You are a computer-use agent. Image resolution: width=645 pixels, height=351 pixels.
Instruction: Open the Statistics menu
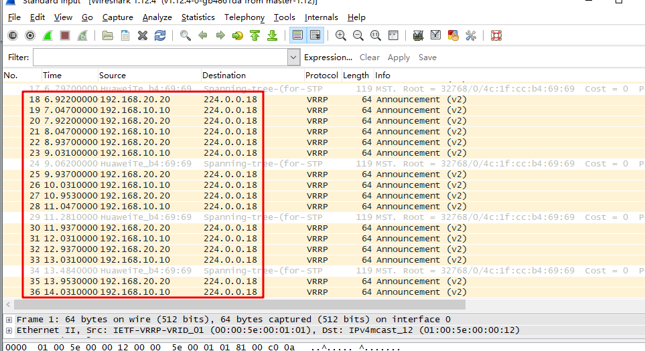pos(198,17)
